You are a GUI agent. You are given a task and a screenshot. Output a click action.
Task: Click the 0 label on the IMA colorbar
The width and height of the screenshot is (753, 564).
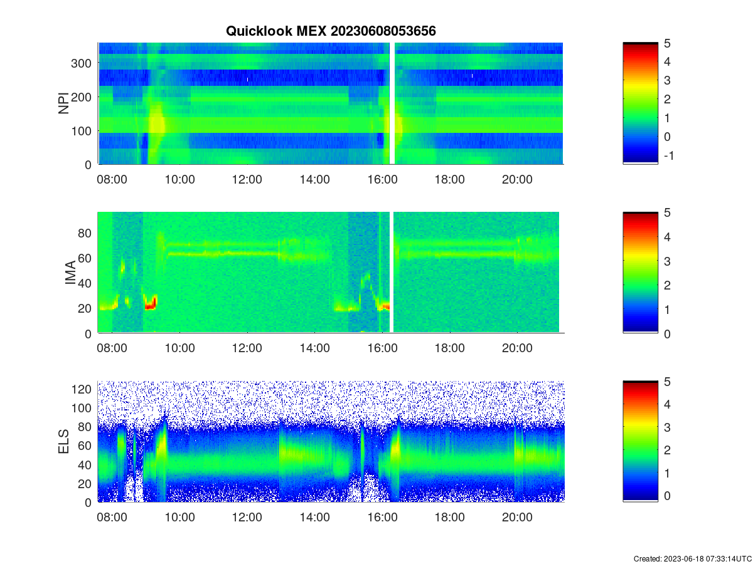click(667, 333)
